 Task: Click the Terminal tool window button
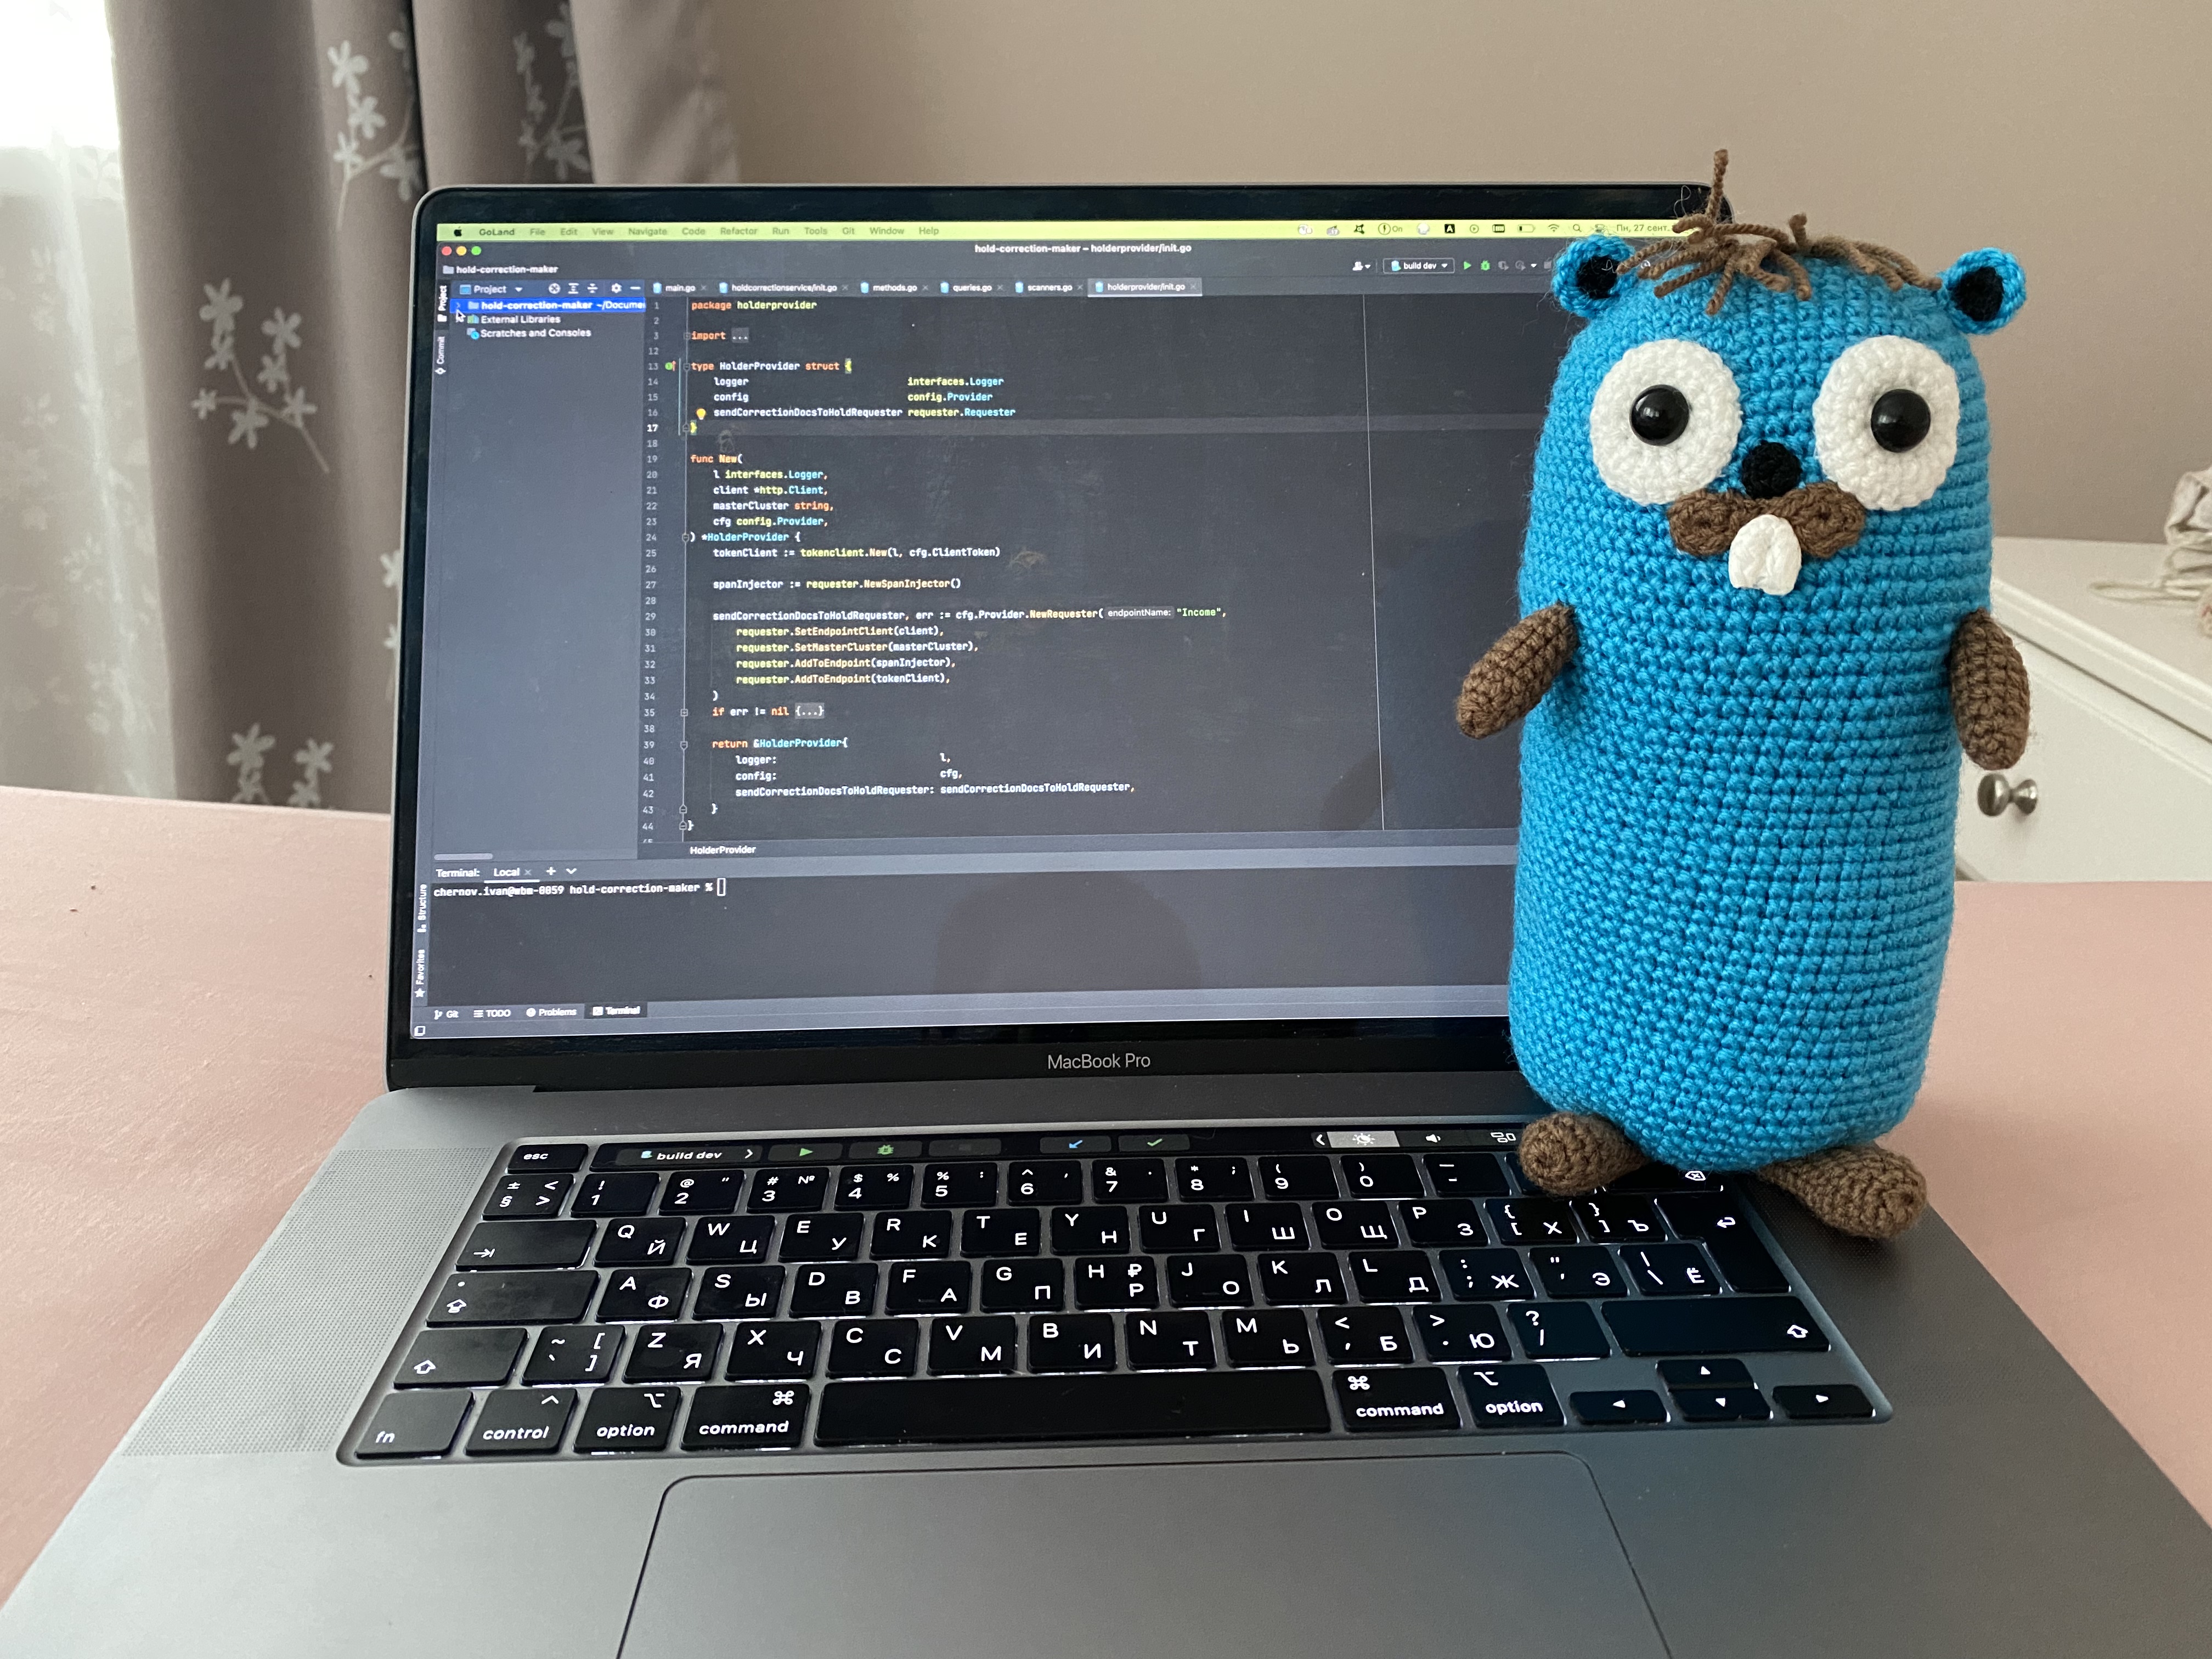pyautogui.click(x=616, y=1011)
